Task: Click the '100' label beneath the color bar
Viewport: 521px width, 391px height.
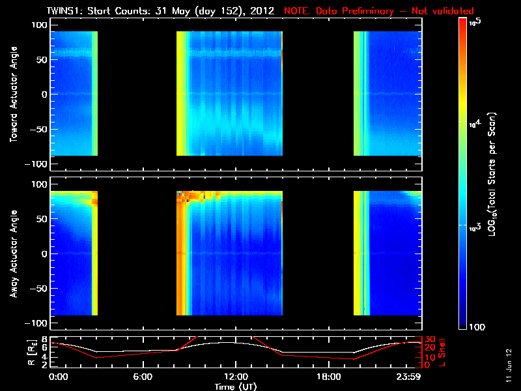Action: tap(477, 327)
